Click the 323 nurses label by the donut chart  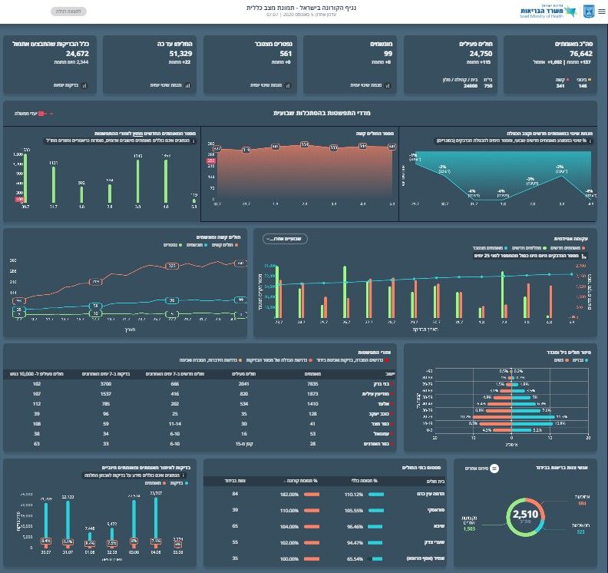(580, 528)
